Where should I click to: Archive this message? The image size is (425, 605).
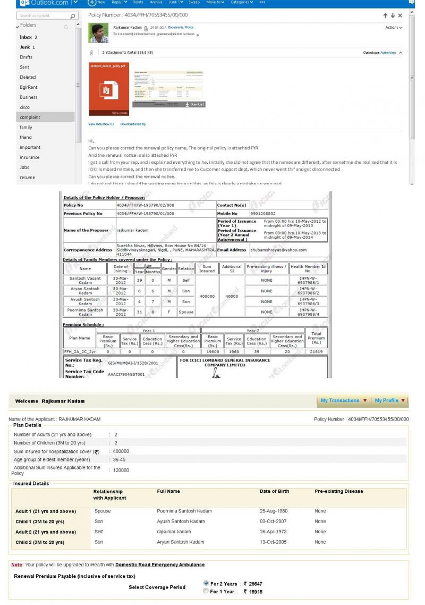point(156,2)
